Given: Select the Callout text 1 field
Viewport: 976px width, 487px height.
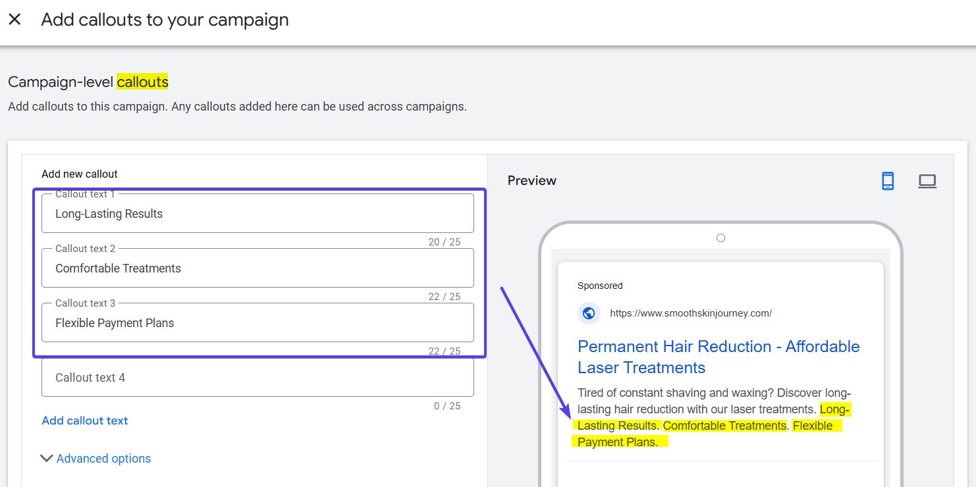Looking at the screenshot, I should pyautogui.click(x=257, y=213).
